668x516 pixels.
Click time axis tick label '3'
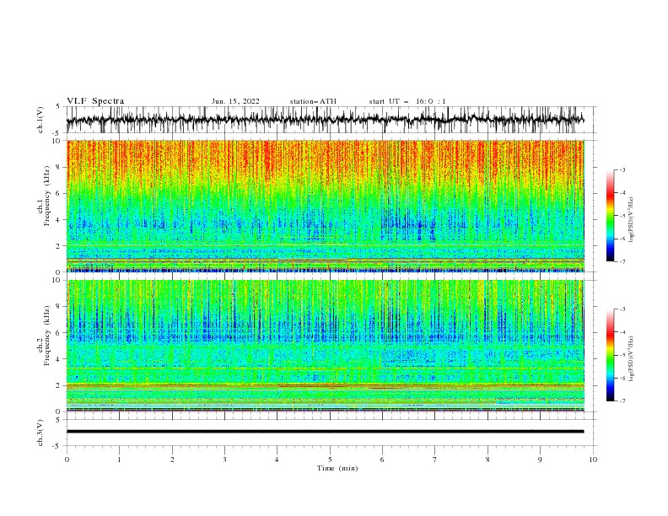224,460
